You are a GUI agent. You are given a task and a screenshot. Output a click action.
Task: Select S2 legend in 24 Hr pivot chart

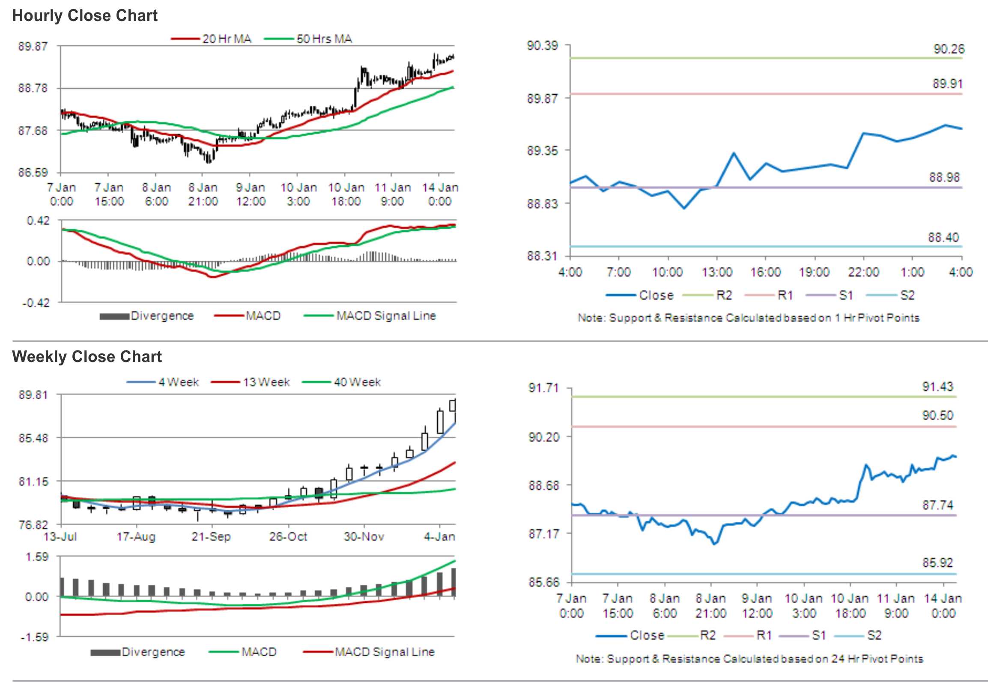(858, 635)
